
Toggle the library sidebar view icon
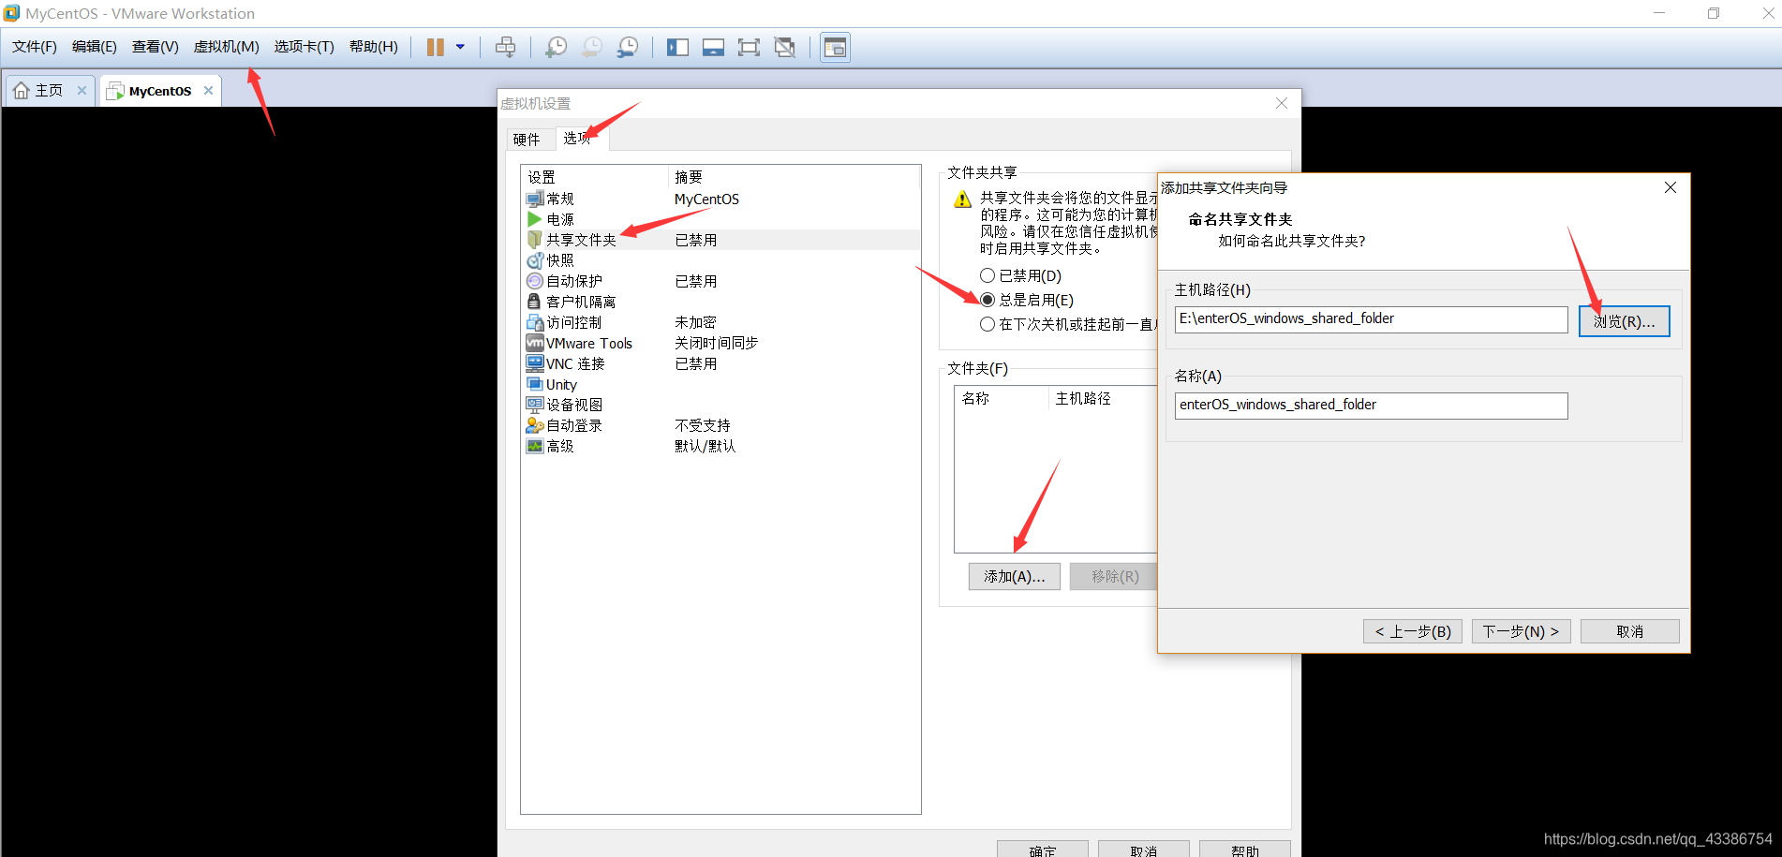677,47
